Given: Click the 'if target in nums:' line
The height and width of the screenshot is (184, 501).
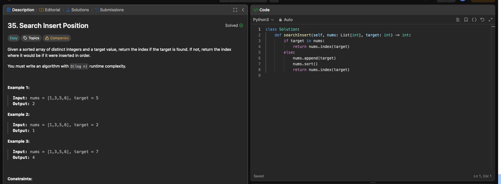Looking at the screenshot, I should click(304, 41).
